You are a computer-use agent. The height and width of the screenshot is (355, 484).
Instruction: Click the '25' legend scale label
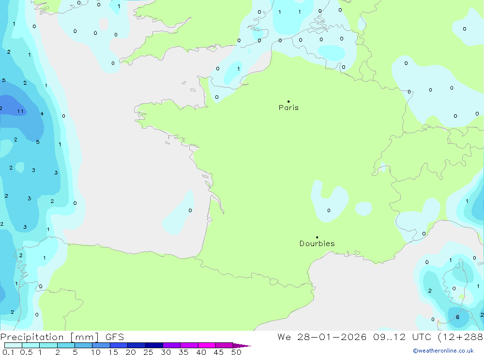(148, 352)
